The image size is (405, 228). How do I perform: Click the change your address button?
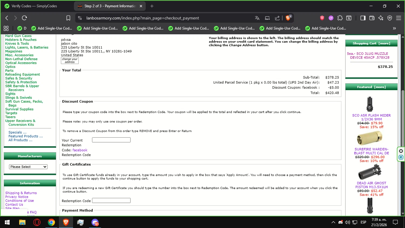coord(70,60)
